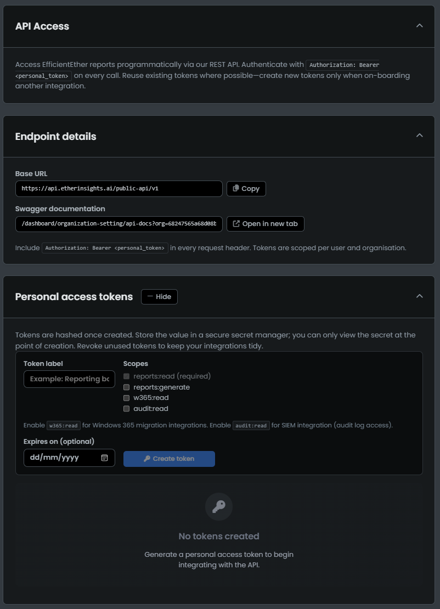Click the large key icon above No tokens created

pyautogui.click(x=219, y=506)
